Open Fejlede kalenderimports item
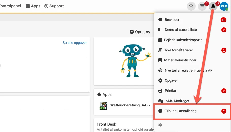Viewport: 231px width, 132px height. [183, 40]
